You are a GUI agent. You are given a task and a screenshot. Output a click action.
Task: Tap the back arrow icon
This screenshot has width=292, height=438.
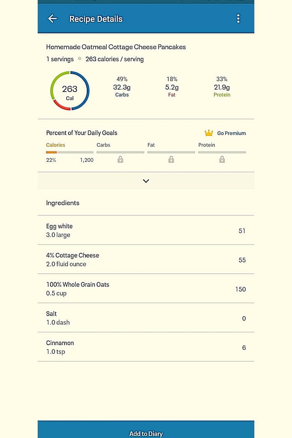(53, 19)
